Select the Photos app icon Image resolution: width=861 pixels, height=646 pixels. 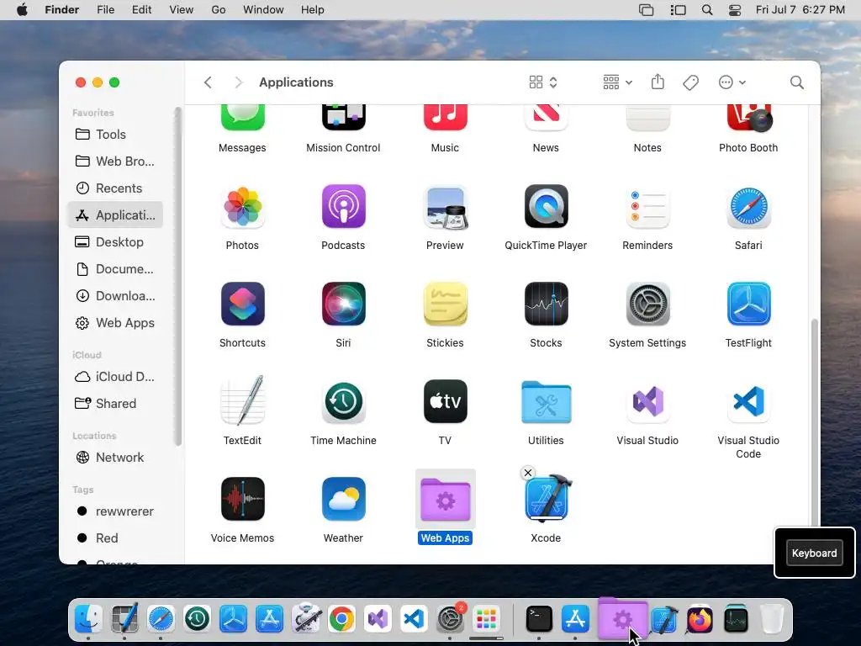click(x=242, y=207)
